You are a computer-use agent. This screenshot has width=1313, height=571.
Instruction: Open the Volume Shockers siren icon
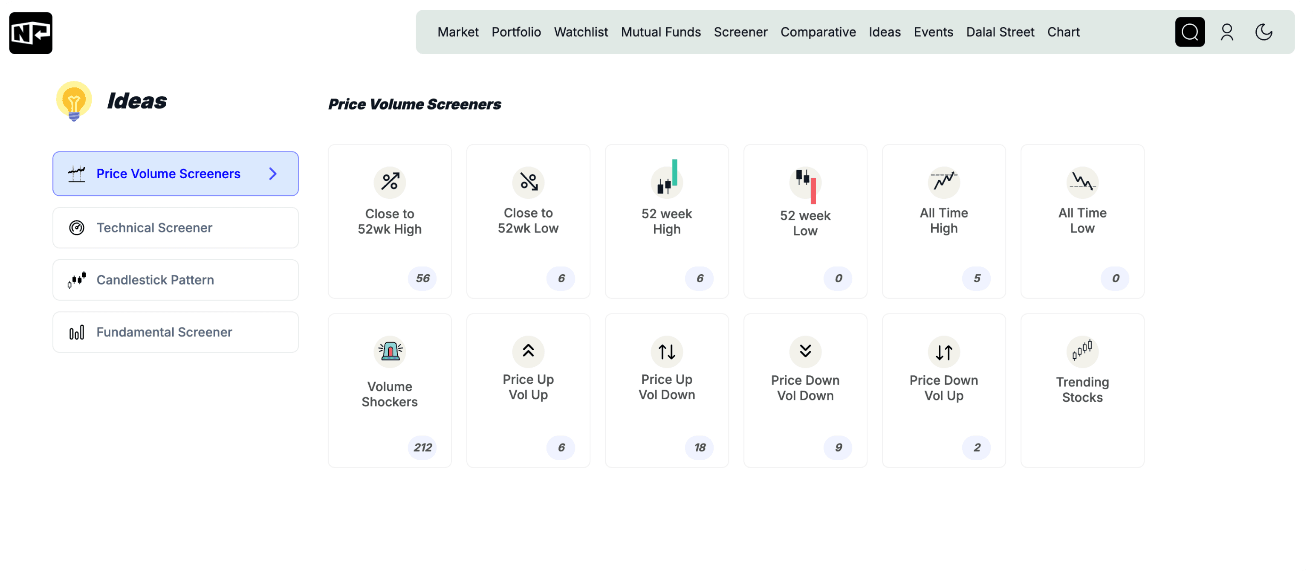point(389,351)
